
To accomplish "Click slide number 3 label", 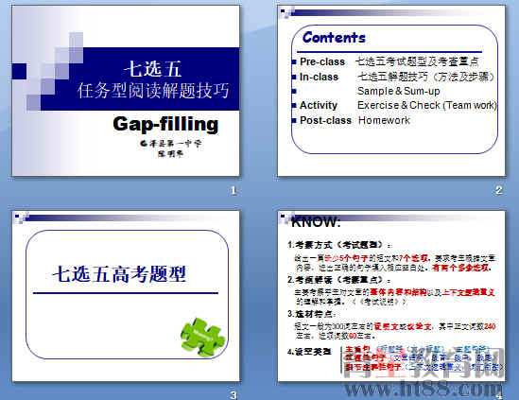I will [x=234, y=395].
